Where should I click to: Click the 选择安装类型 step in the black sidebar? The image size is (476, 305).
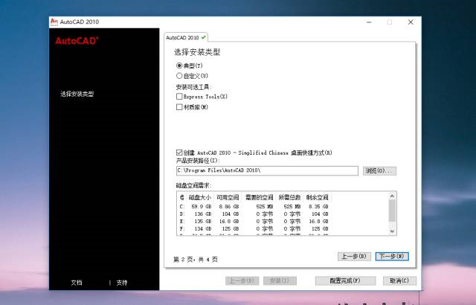coord(77,94)
